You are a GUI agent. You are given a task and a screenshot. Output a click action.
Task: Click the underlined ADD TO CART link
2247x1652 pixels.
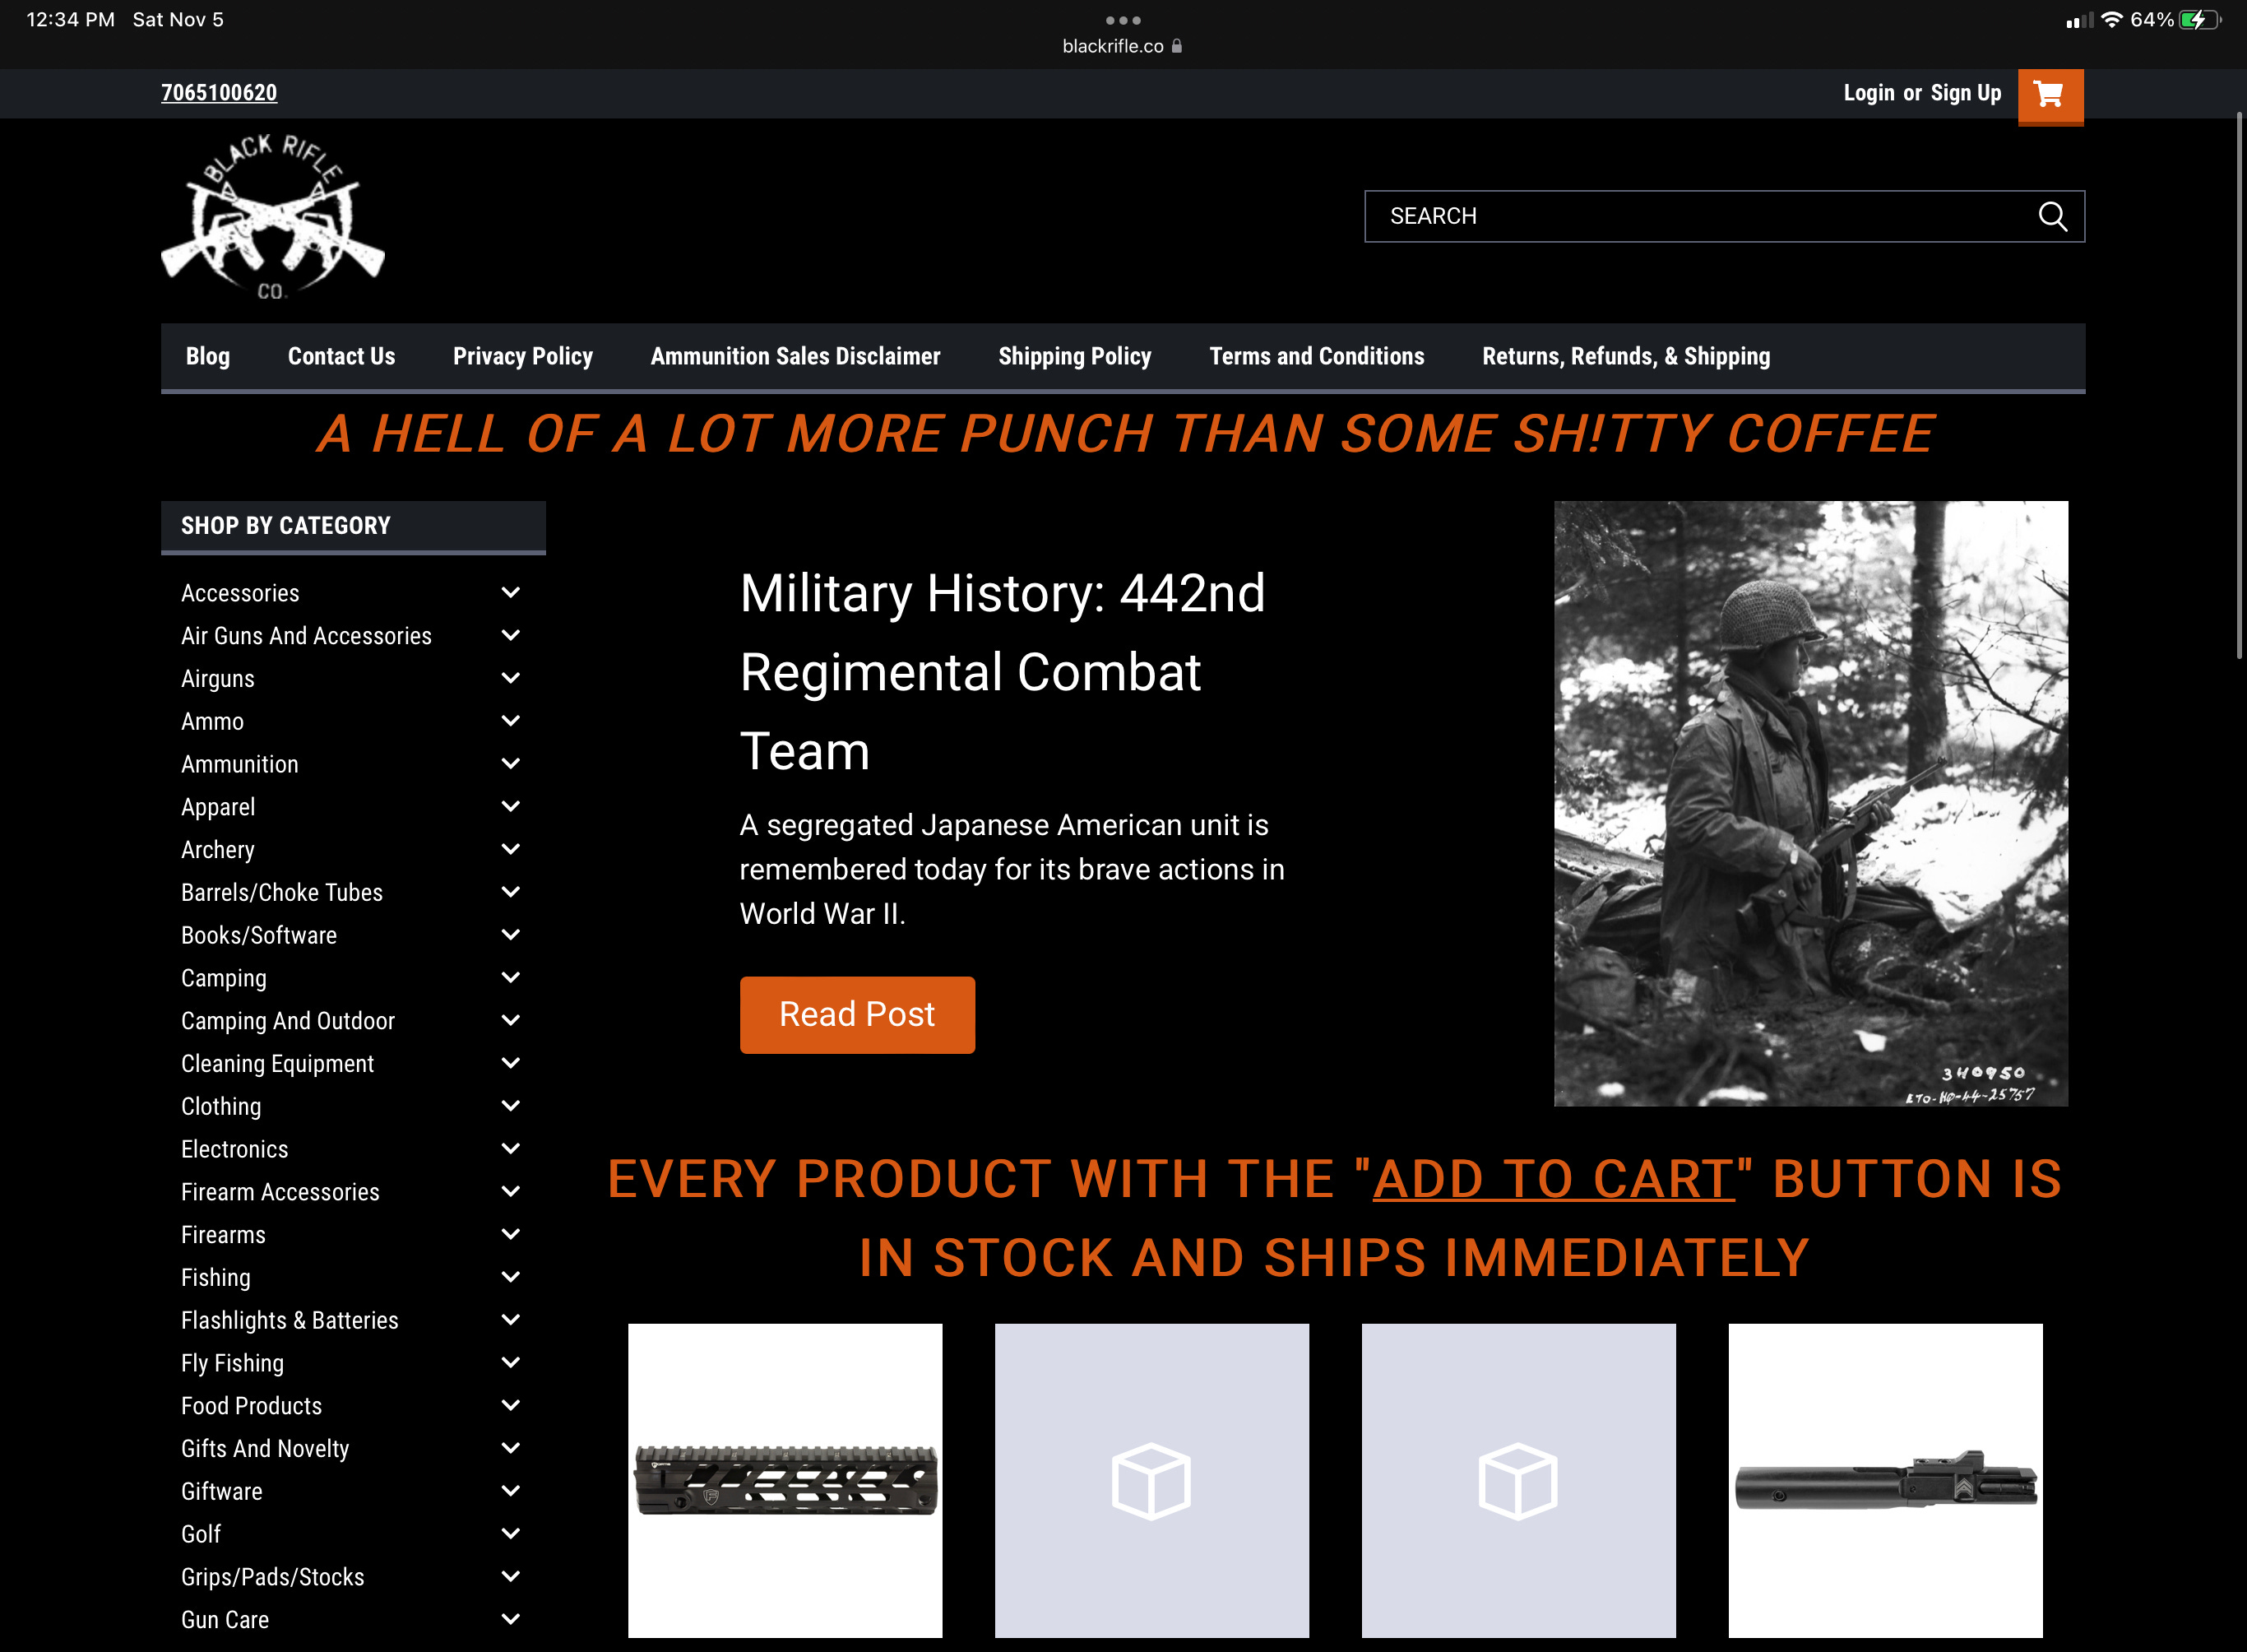[1554, 1178]
